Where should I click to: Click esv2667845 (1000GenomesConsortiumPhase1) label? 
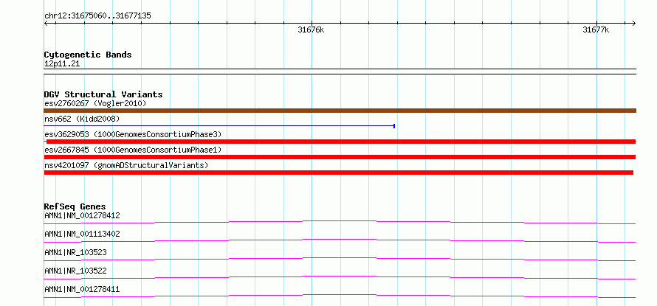coord(133,150)
